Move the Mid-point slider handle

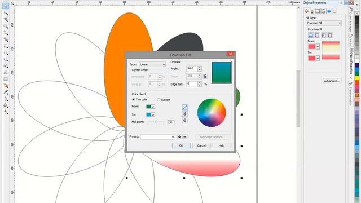[x=156, y=122]
